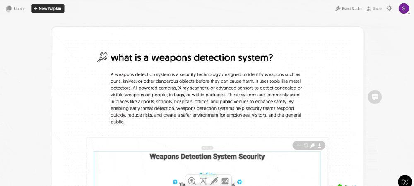Click the right blue plus handle
Screen dimensions: 414x186
239,182
